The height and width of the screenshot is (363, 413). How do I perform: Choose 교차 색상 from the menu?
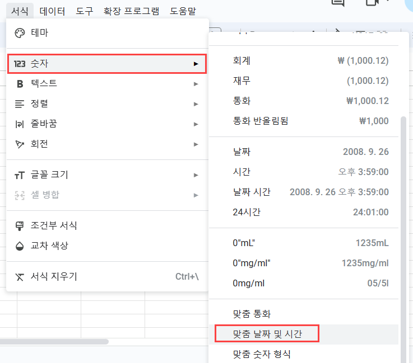pyautogui.click(x=108, y=246)
